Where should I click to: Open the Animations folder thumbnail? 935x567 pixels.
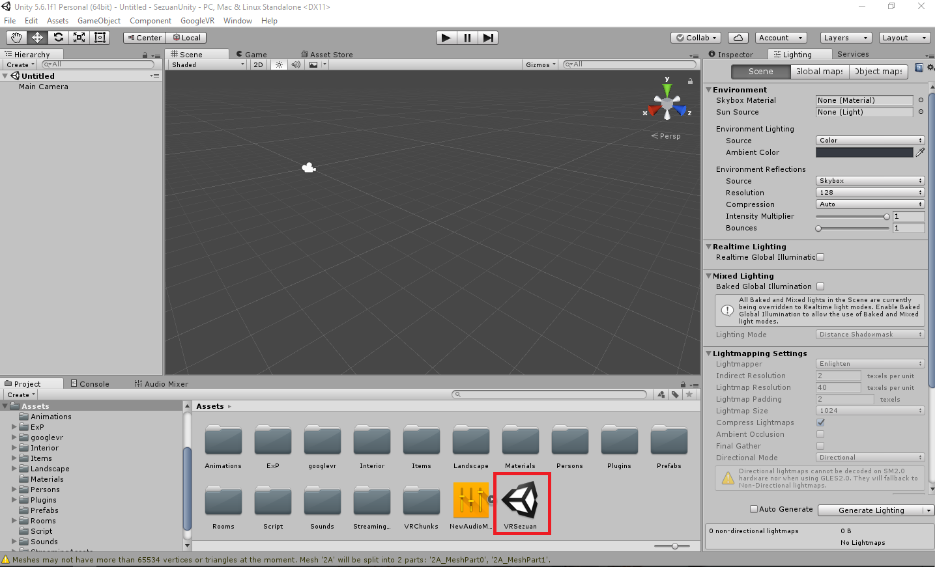[x=223, y=447]
